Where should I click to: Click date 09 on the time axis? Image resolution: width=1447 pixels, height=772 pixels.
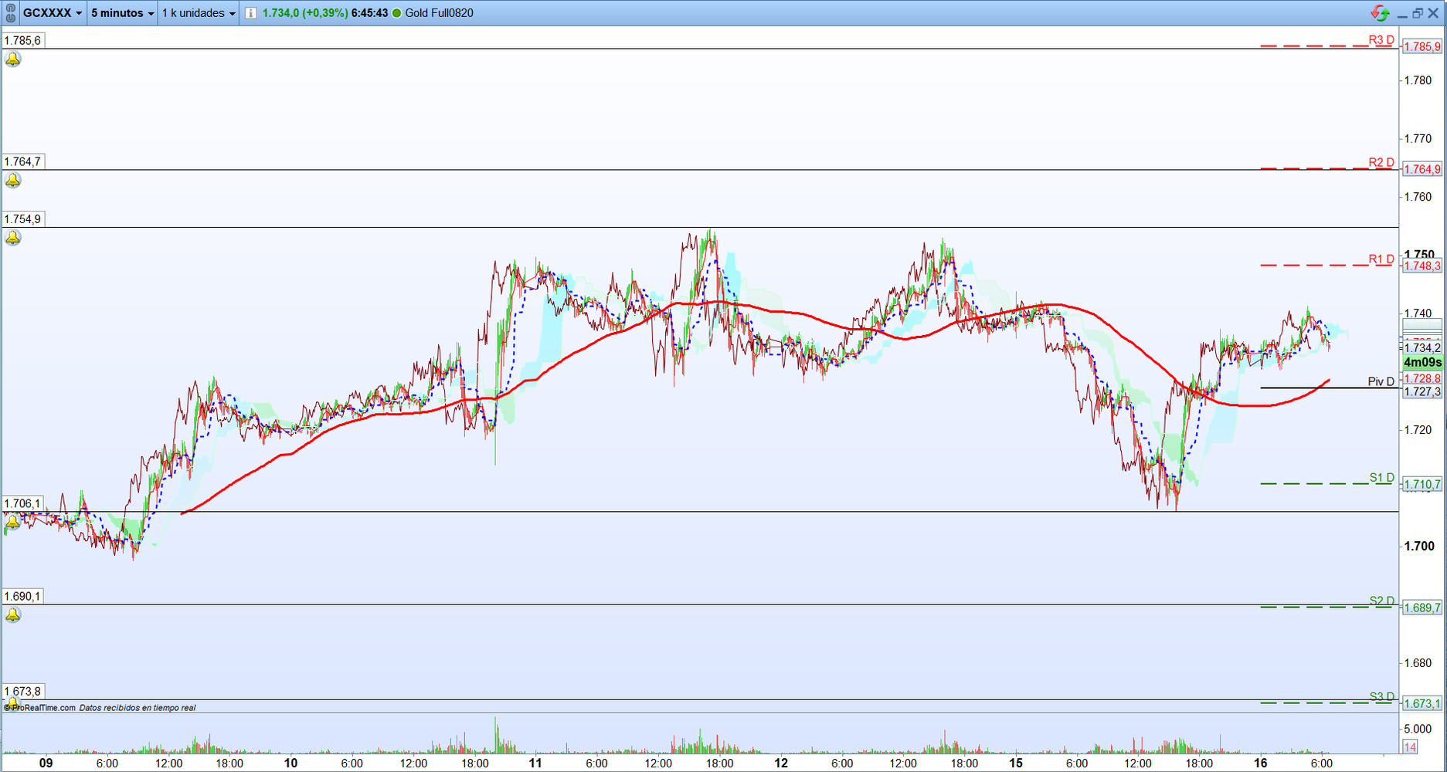click(x=46, y=763)
